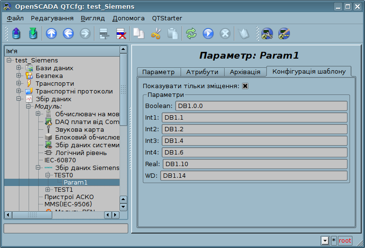
Task: Expand the 'Бази даних' tree node
Action: 19,68
